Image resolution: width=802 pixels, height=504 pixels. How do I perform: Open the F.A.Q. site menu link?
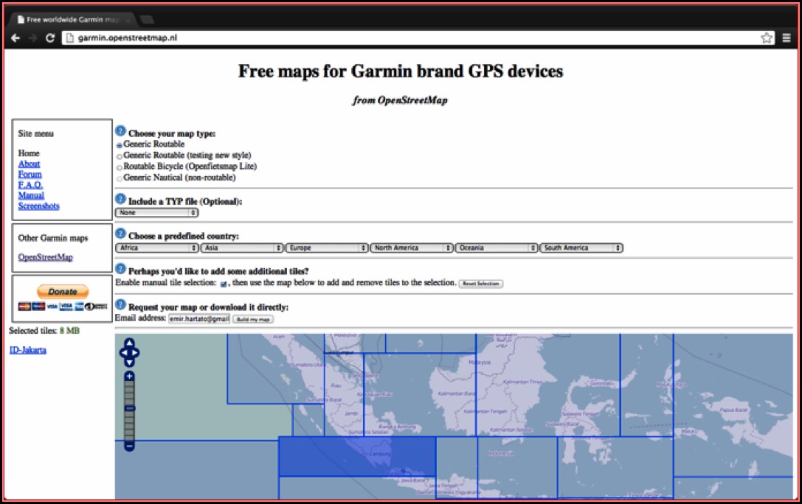pyautogui.click(x=30, y=185)
